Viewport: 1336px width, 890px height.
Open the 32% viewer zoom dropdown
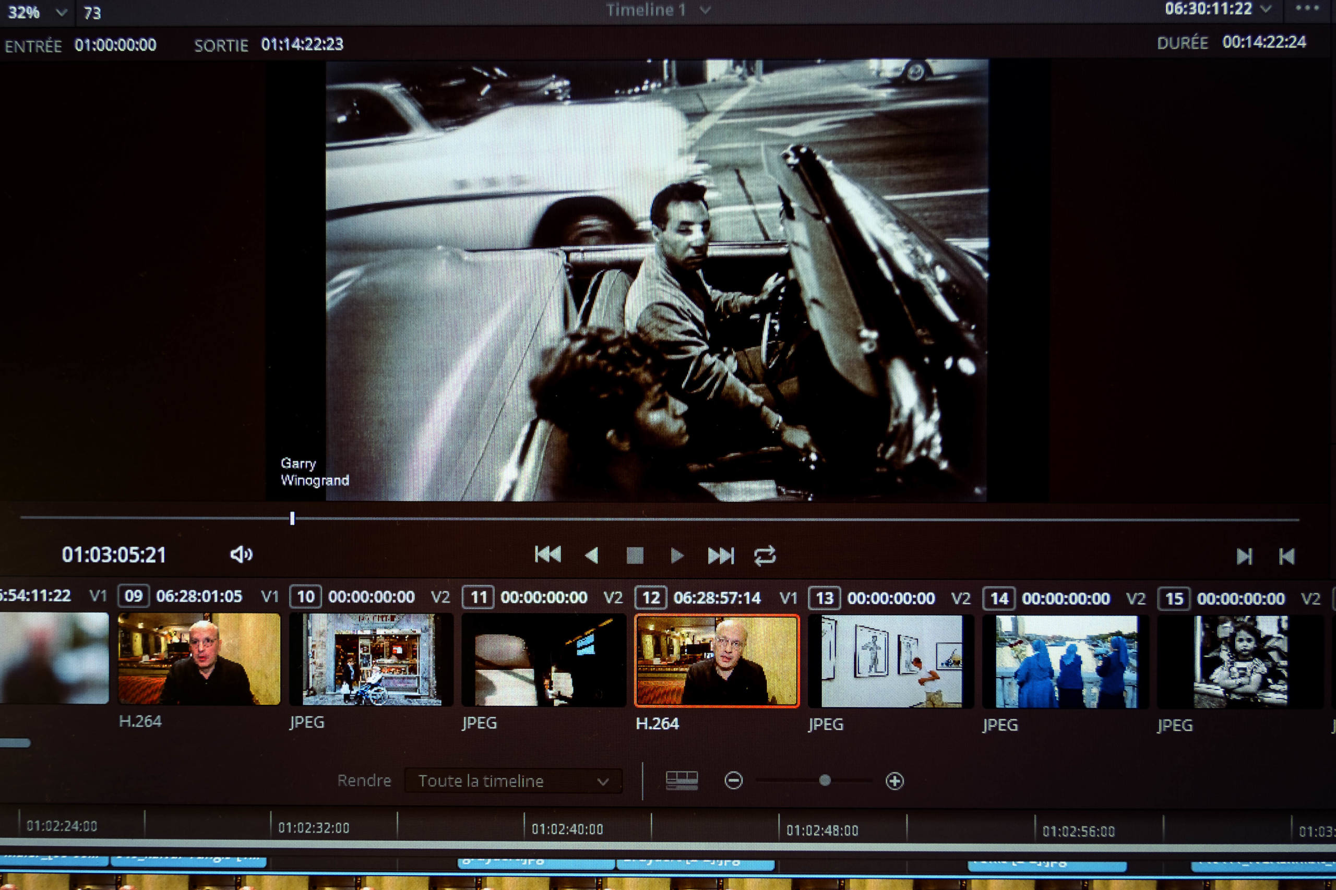click(37, 13)
